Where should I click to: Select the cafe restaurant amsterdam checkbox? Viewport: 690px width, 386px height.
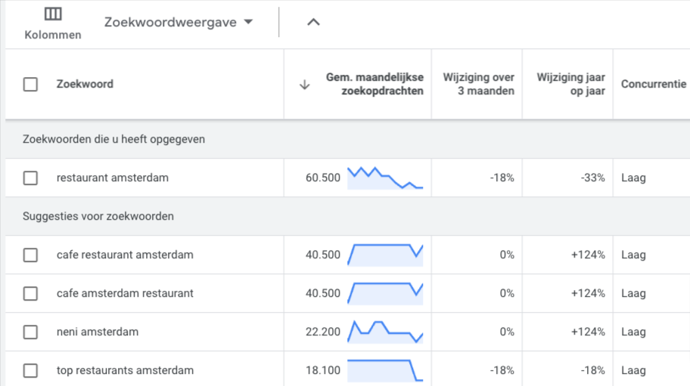(x=30, y=255)
